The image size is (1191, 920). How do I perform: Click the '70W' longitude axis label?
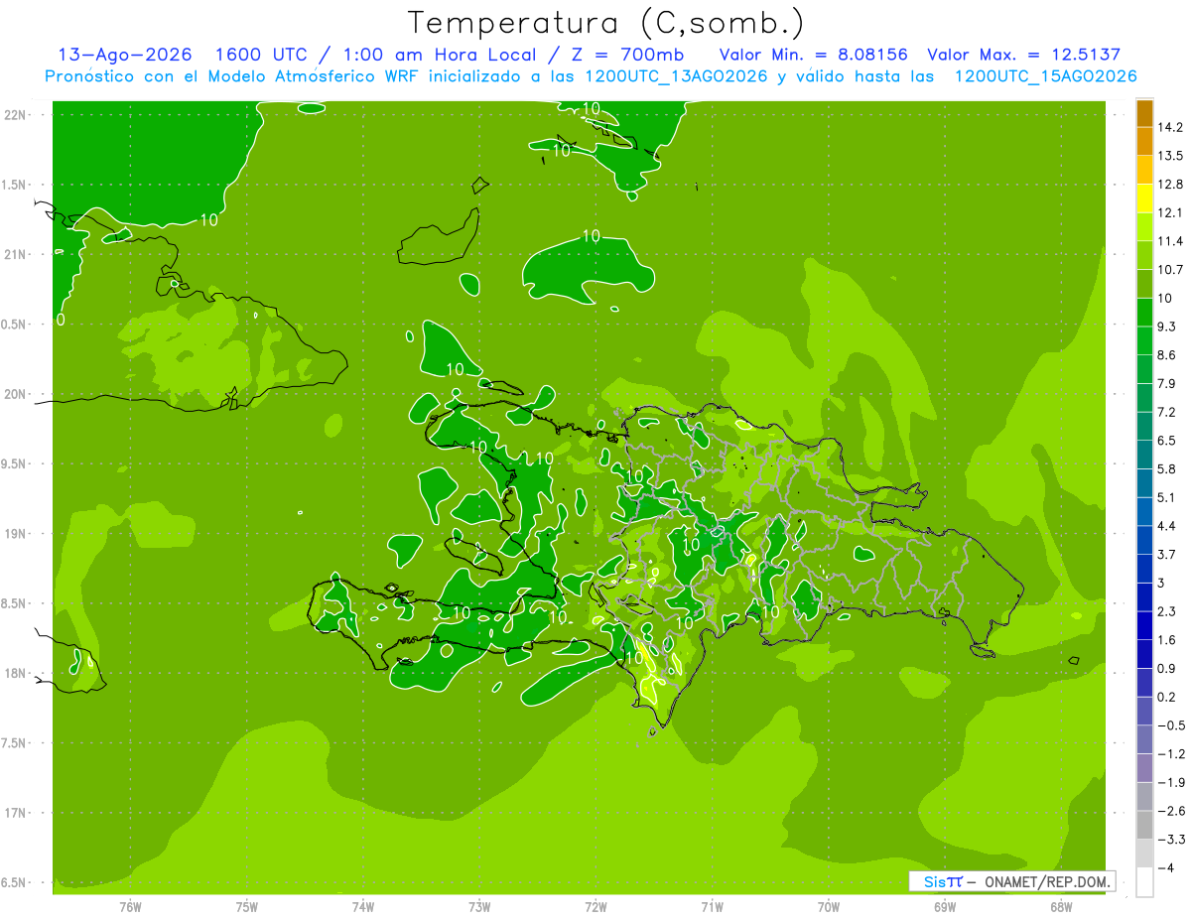(x=829, y=907)
